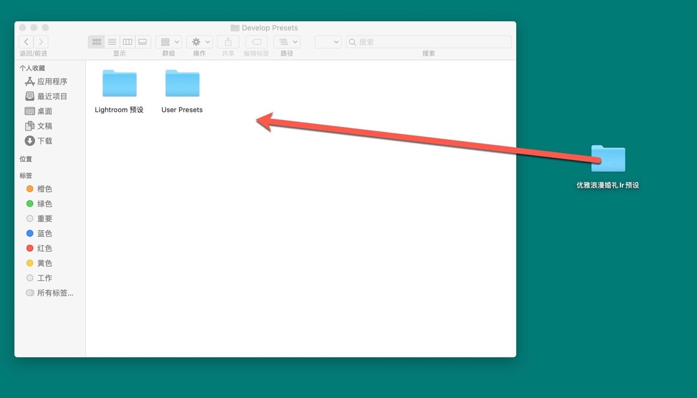Click the edit tags button (编辑标签)
This screenshot has height=398, width=697.
click(x=257, y=42)
